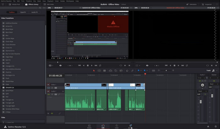Screen dimensions: 220x129
Task: Click the Overwrite clip tool
Action: click(116, 71)
